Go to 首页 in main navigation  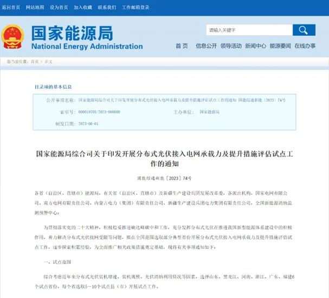[182, 46]
